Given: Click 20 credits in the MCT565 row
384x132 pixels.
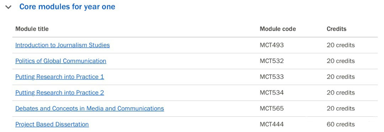Looking at the screenshot, I should (341, 108).
